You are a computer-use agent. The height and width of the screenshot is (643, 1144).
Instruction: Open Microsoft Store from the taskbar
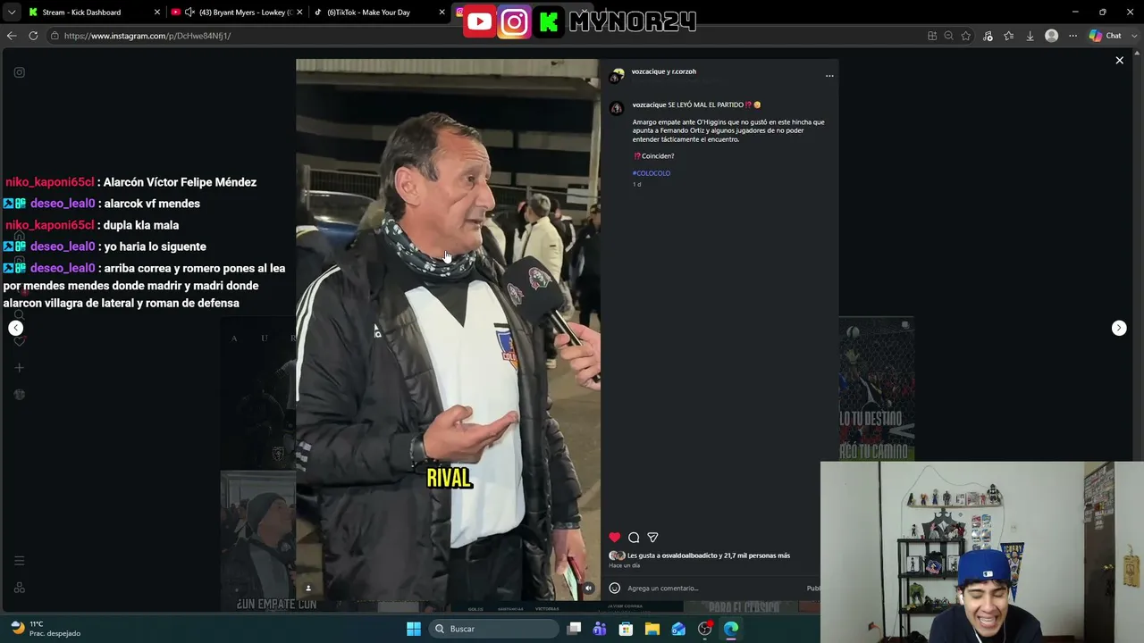pyautogui.click(x=626, y=629)
